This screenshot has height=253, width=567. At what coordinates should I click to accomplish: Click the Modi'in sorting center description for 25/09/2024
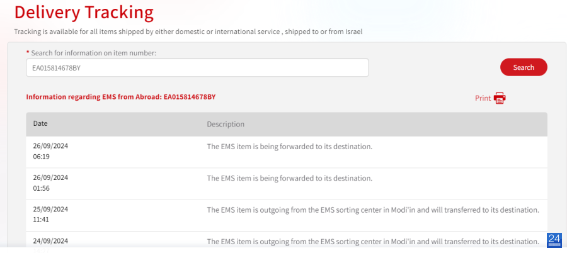[373, 210]
